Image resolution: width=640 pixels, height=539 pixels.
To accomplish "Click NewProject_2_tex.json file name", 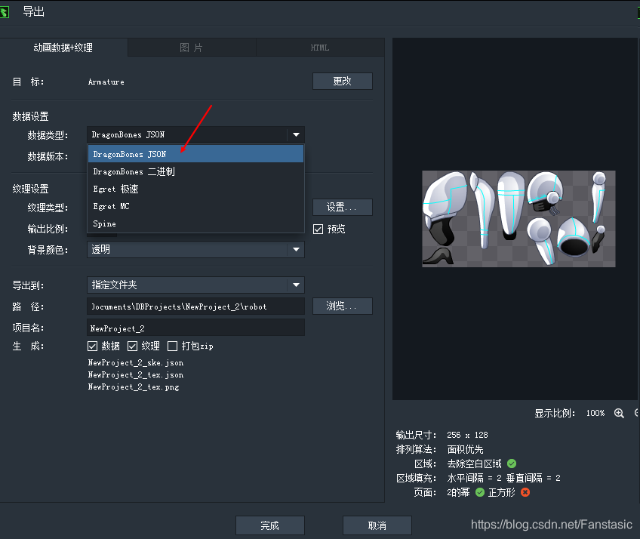I will tap(136, 375).
